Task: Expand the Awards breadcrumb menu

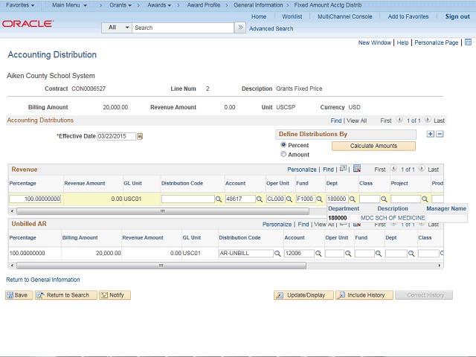Action: point(159,5)
